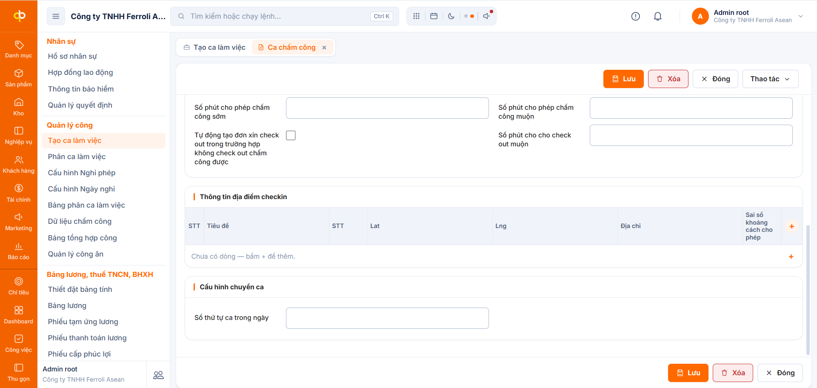This screenshot has height=388, width=817.
Task: Open the Tài chính finance module
Action: click(18, 193)
